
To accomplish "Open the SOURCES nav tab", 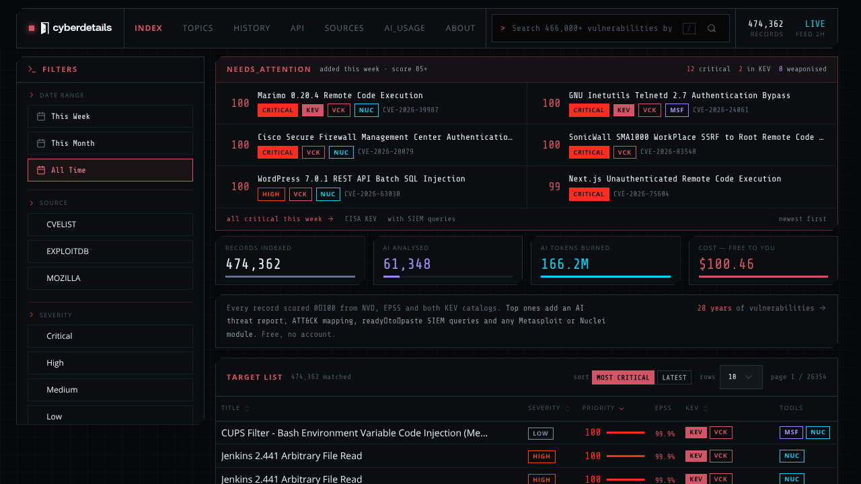I will click(x=344, y=28).
